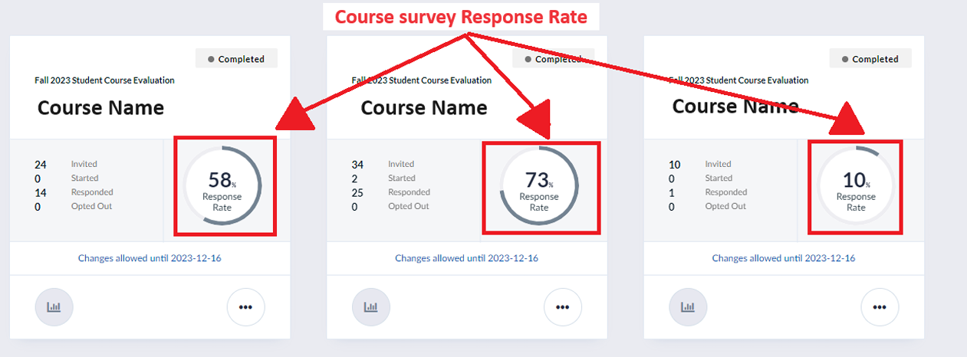Image resolution: width=967 pixels, height=357 pixels.
Task: Click 'Changes allowed until' link on 58% card
Action: [150, 258]
